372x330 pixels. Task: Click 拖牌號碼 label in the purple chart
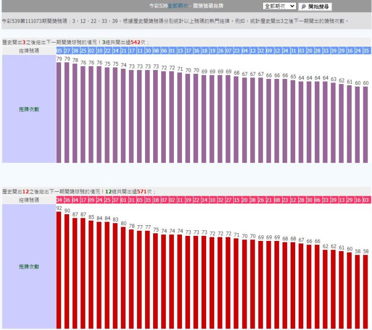point(28,51)
